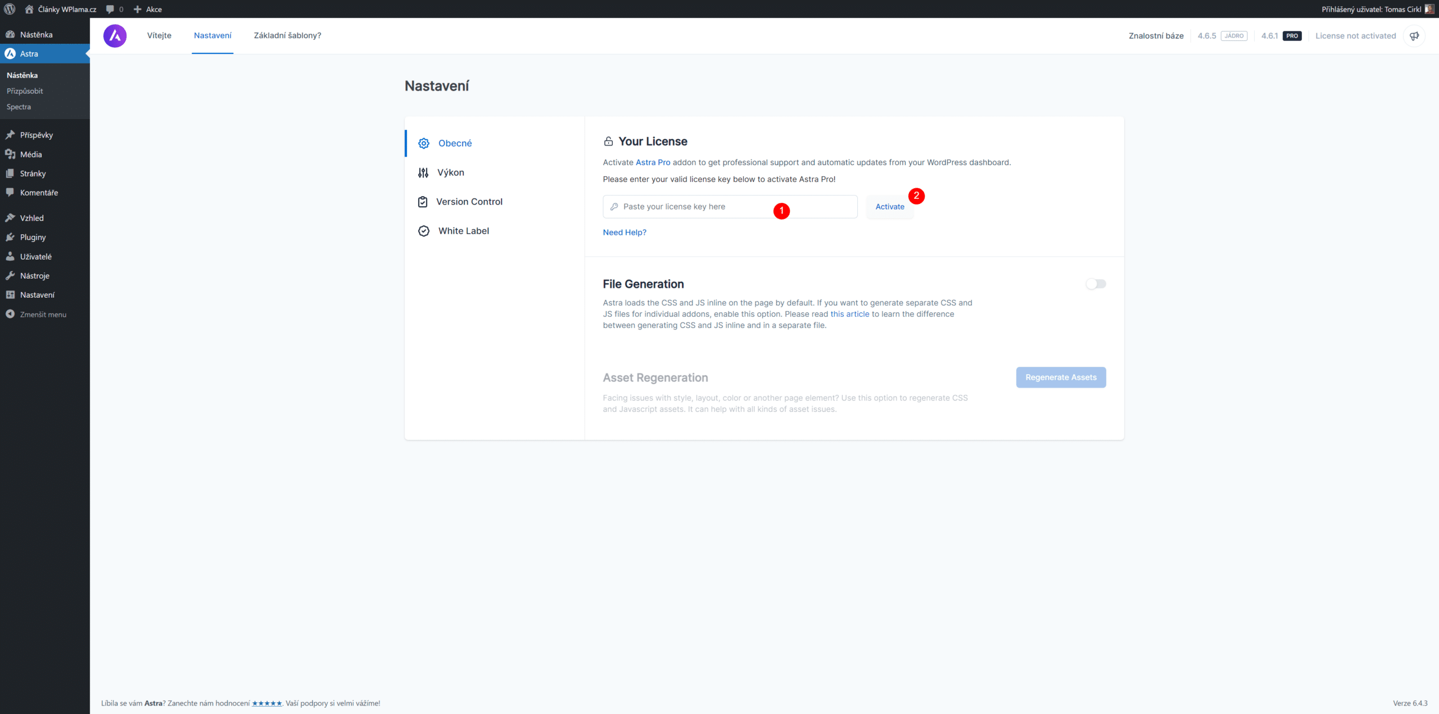The width and height of the screenshot is (1439, 714).
Task: Open Pluginy plug icon menu
Action: tap(10, 237)
